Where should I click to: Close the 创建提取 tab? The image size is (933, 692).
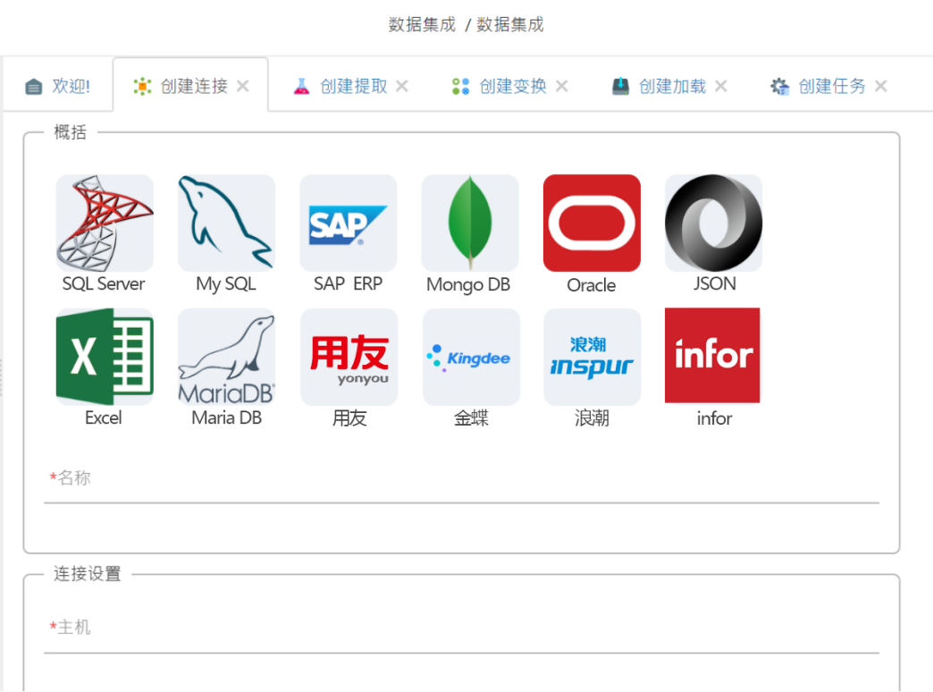(402, 87)
